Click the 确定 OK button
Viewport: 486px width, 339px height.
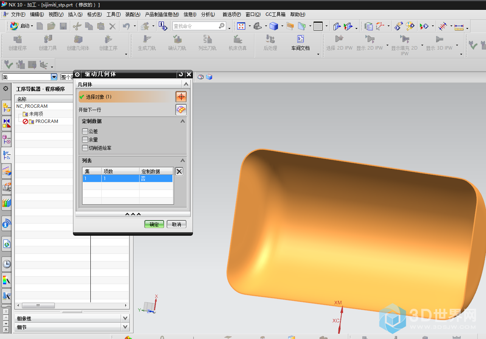pos(154,224)
